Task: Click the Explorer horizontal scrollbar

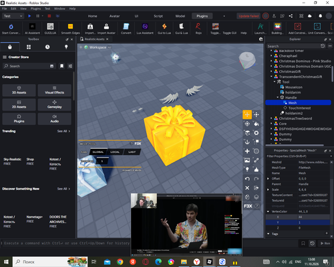Action: [x=295, y=146]
